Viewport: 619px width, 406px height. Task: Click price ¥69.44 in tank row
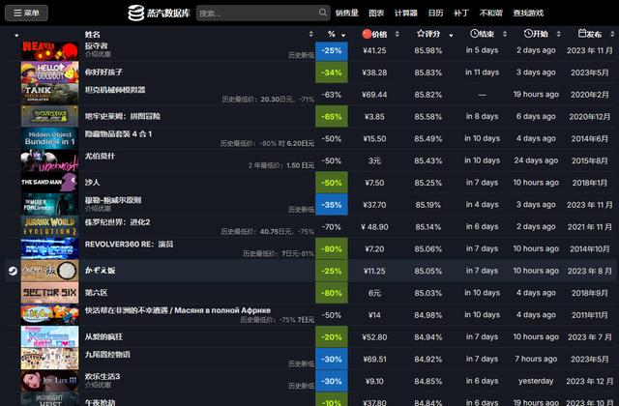point(374,95)
